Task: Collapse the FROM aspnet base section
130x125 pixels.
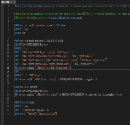Action: click(x=14, y=25)
